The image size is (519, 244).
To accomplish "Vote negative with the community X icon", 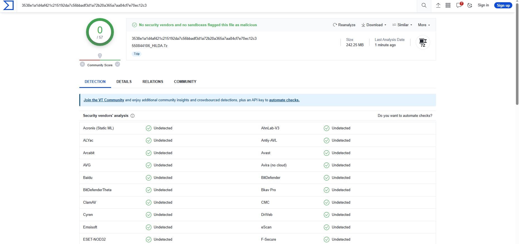I will coord(82,64).
